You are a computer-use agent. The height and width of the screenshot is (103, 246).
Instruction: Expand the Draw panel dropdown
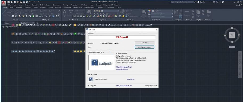[x=15, y=20]
